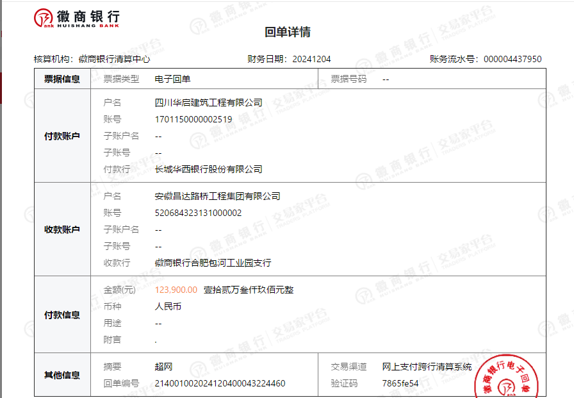The height and width of the screenshot is (398, 574).
Task: Click the verification code 7865fe54
Action: 400,383
